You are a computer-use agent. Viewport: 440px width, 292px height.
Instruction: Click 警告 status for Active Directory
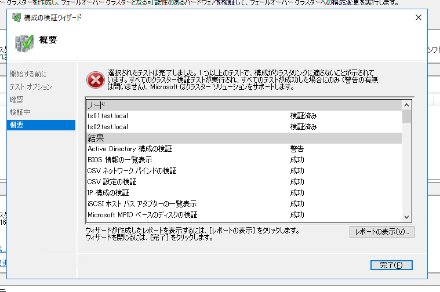tap(297, 149)
